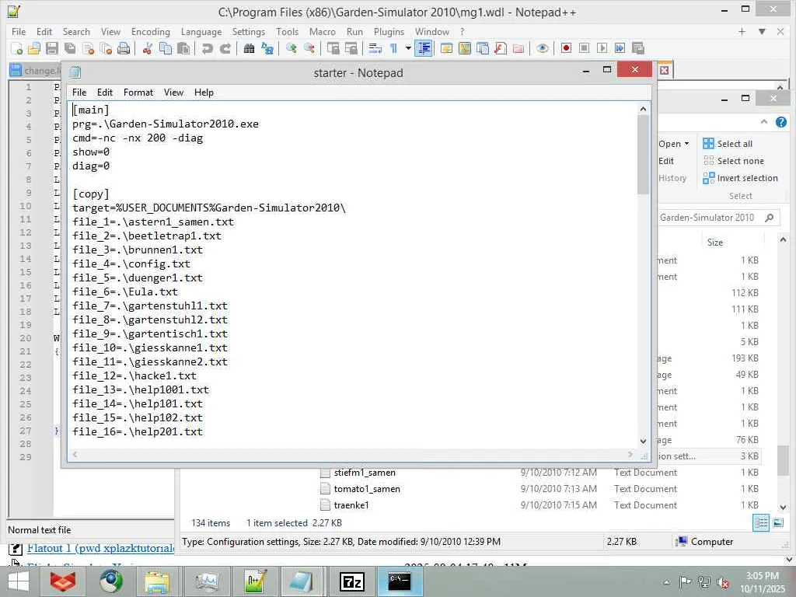The image size is (796, 597).
Task: Click Undo arrow in Notepad++ toolbar
Action: pos(207,48)
